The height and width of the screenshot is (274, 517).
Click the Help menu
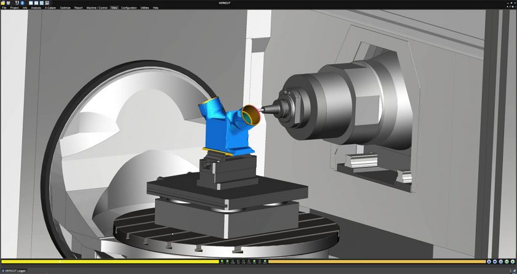(x=156, y=8)
